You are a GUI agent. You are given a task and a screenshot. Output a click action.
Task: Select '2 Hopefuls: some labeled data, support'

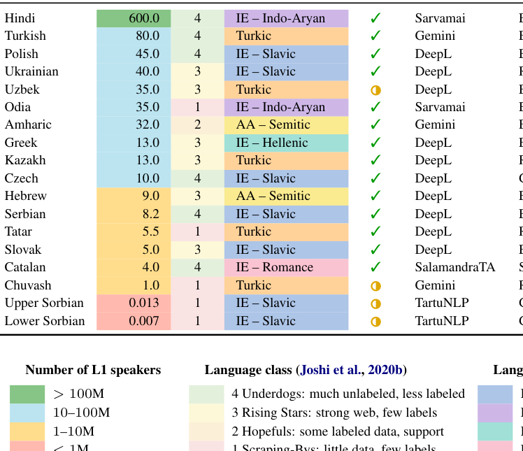(338, 431)
